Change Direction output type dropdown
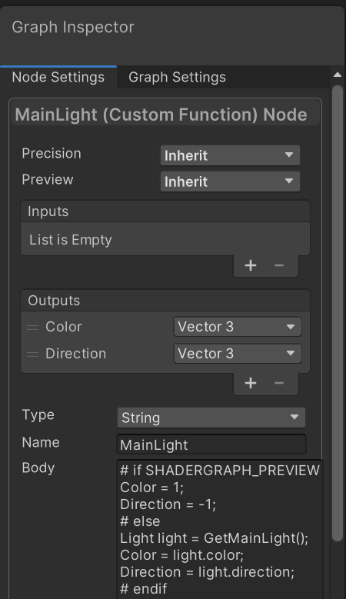346x599 pixels. coord(238,354)
